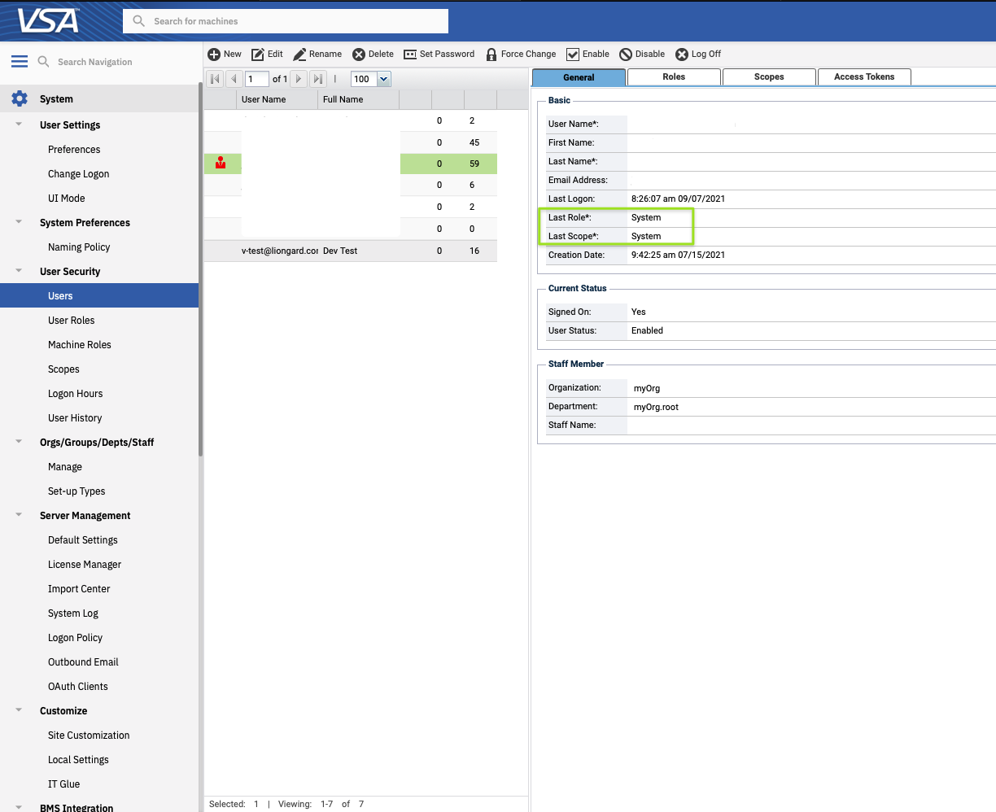
Task: Click the red user icon in selected row
Action: pyautogui.click(x=221, y=163)
